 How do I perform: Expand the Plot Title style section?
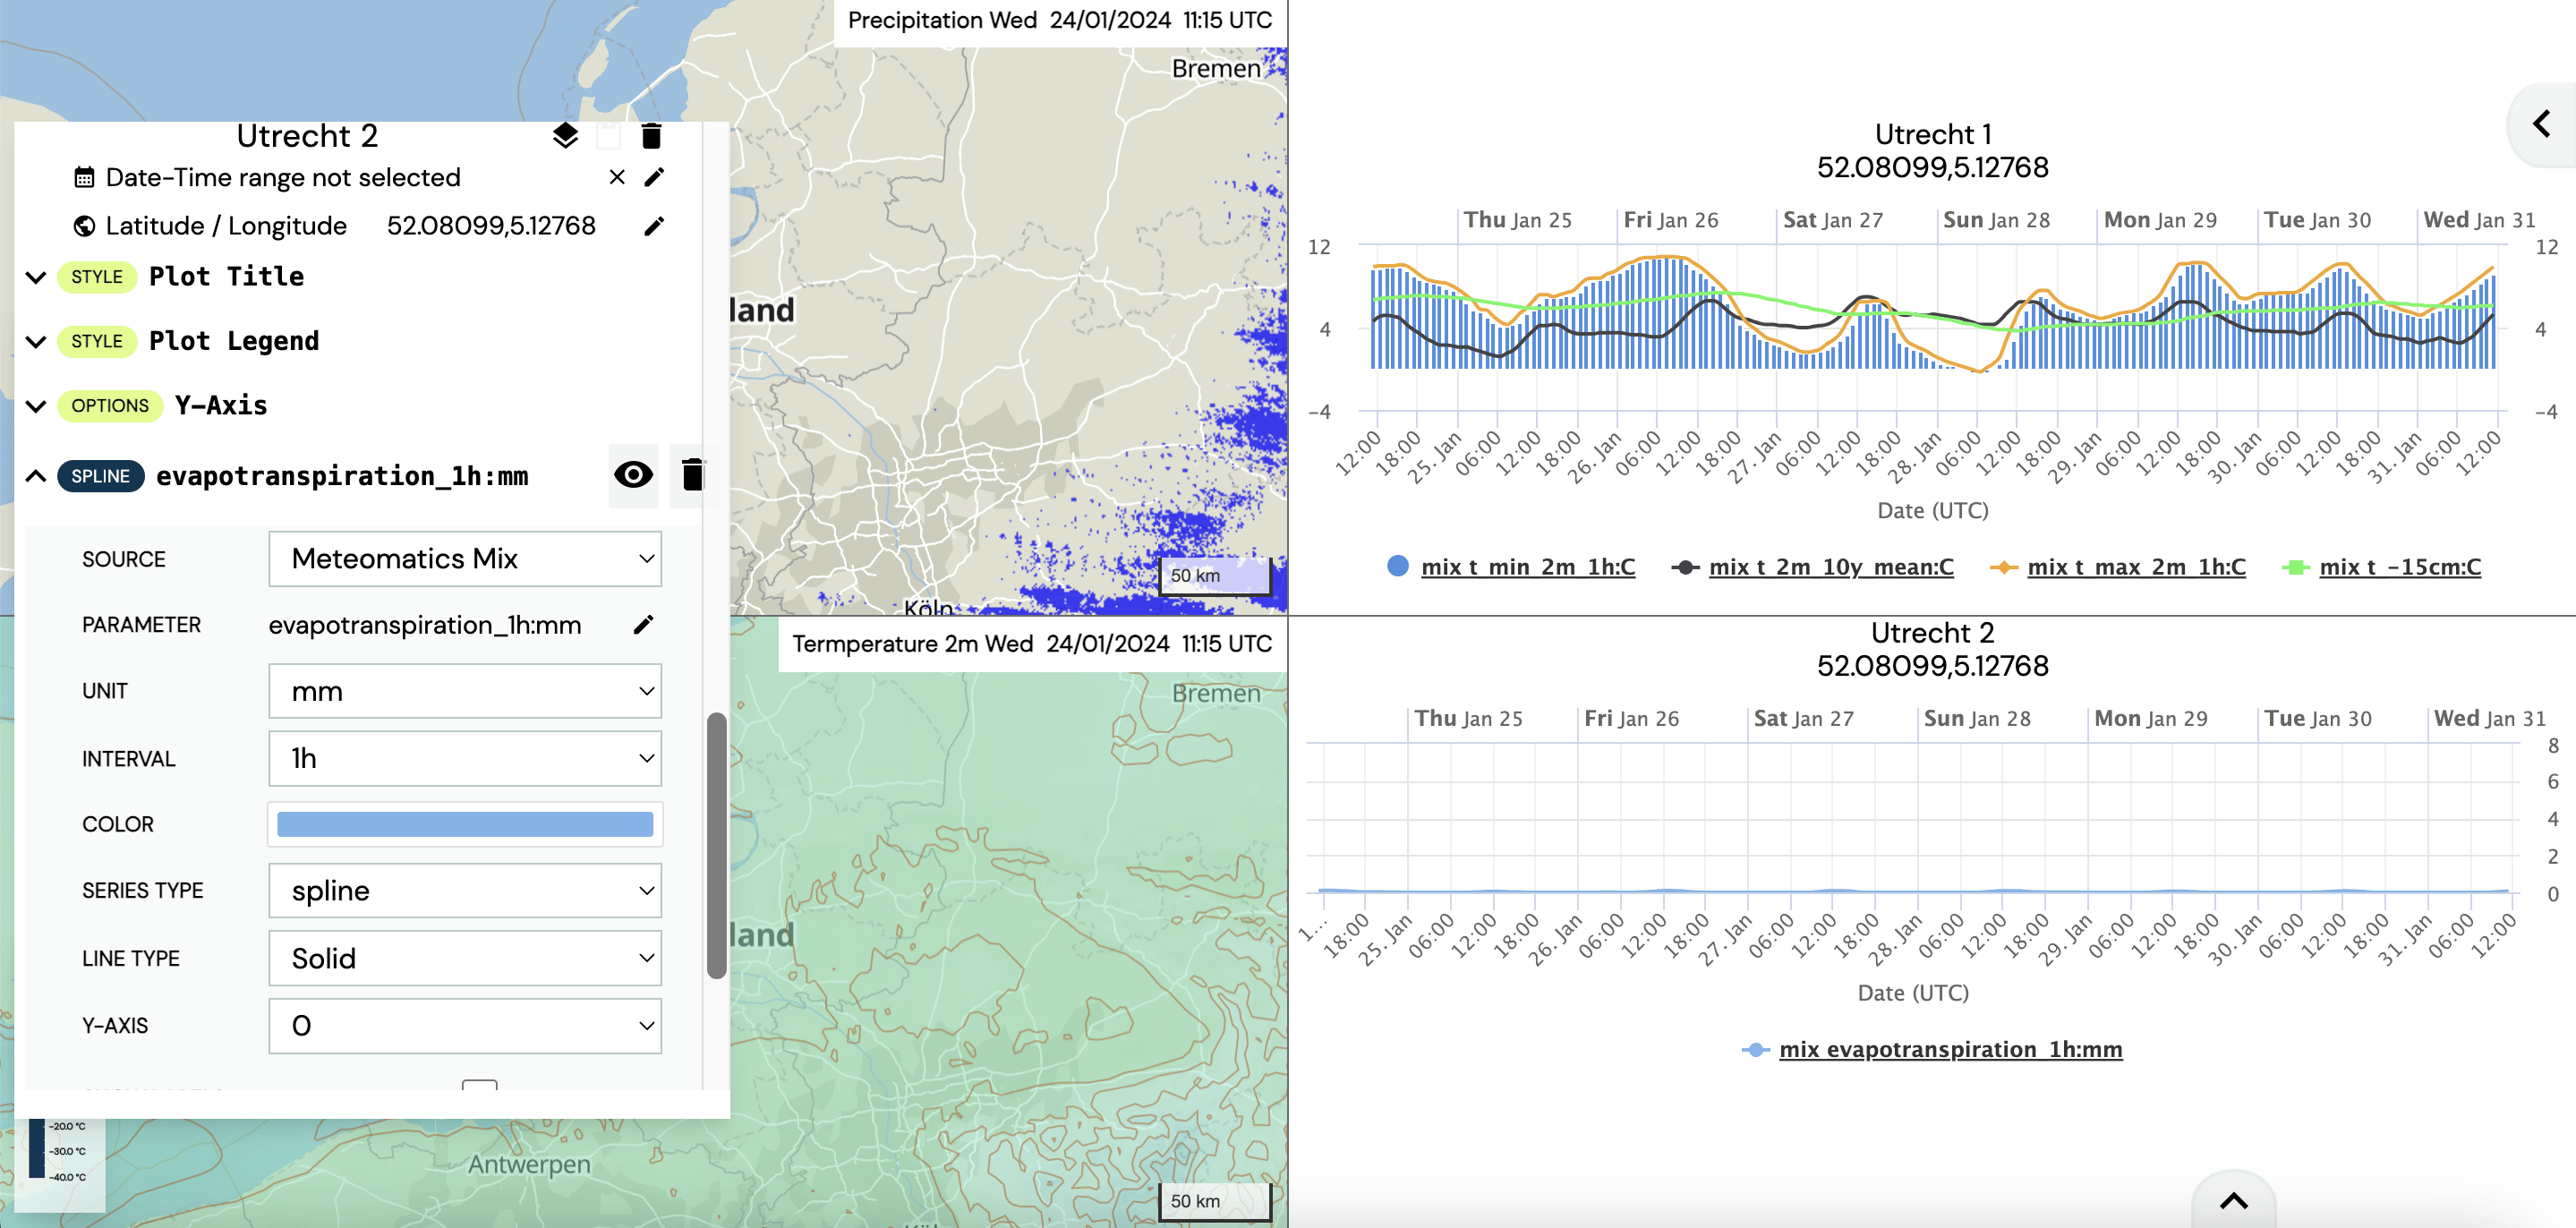click(x=36, y=277)
